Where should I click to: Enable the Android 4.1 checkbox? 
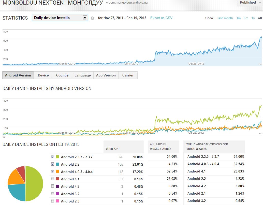[x=52, y=179]
